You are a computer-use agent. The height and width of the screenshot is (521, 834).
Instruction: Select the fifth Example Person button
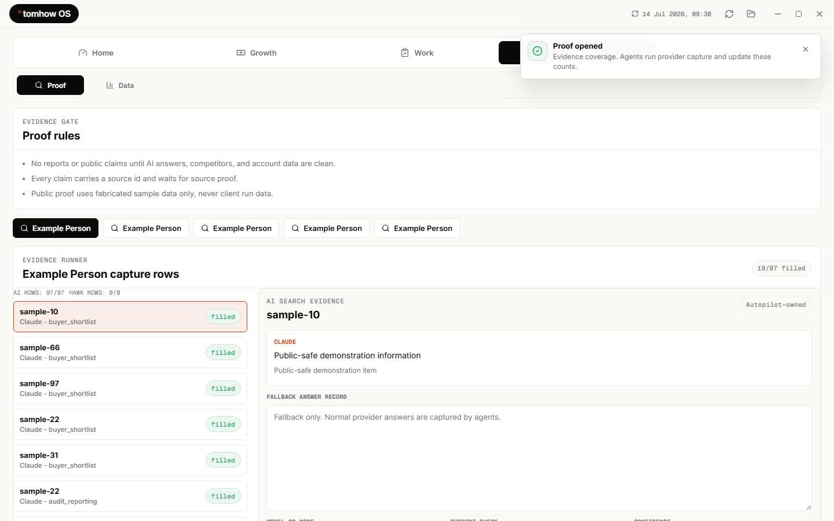(417, 228)
